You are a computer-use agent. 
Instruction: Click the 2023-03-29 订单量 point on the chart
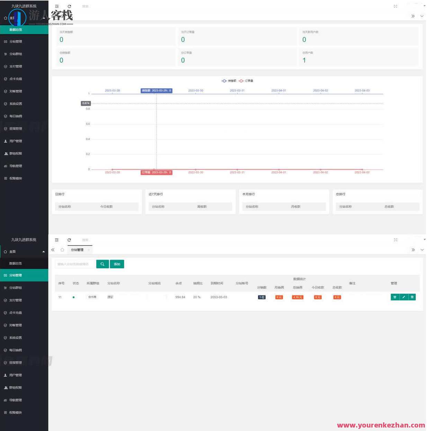[x=154, y=170]
